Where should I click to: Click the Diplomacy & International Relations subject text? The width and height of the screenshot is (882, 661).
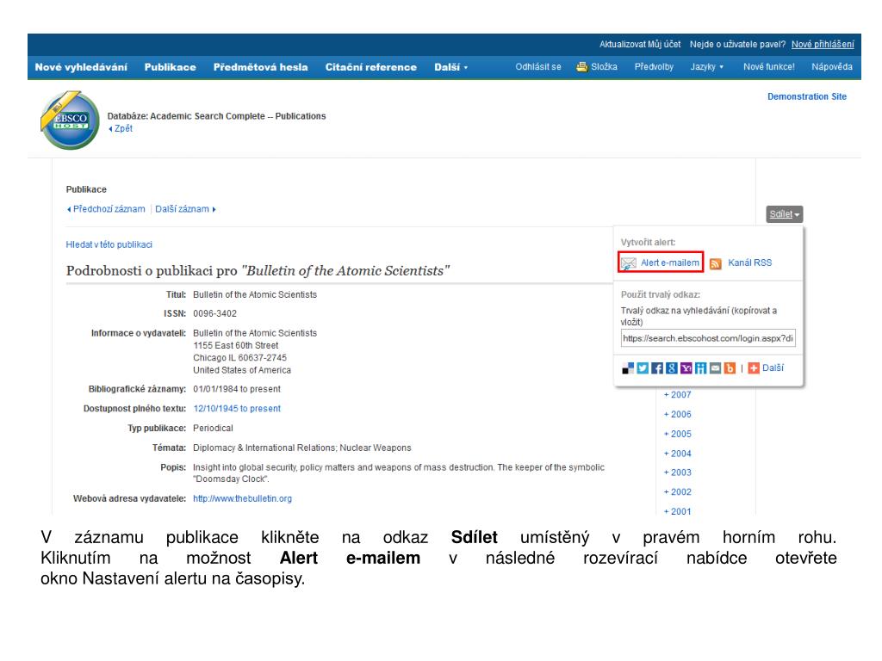pos(264,448)
